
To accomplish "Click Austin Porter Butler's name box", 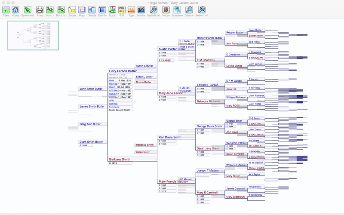I will coord(172,49).
